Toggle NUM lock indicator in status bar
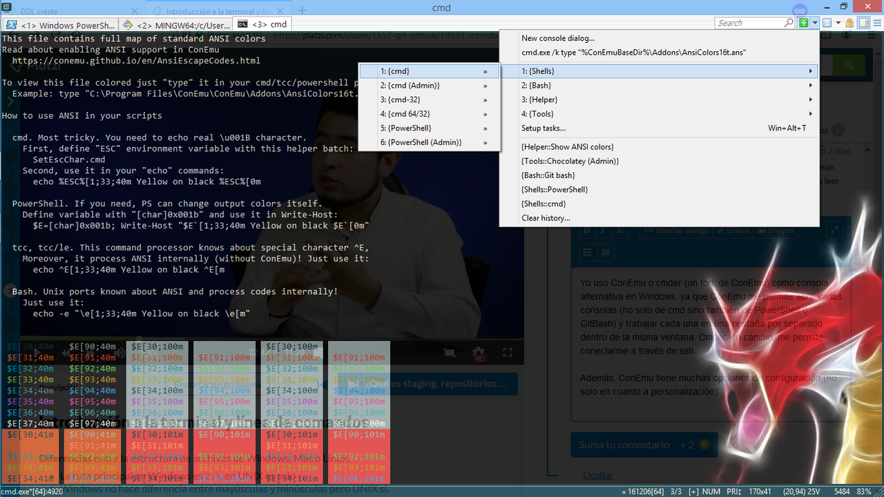Screen dimensions: 884x497 [x=711, y=491]
